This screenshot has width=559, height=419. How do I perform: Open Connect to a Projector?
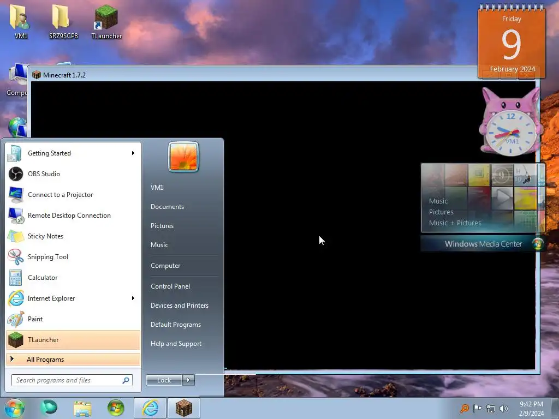click(x=73, y=195)
